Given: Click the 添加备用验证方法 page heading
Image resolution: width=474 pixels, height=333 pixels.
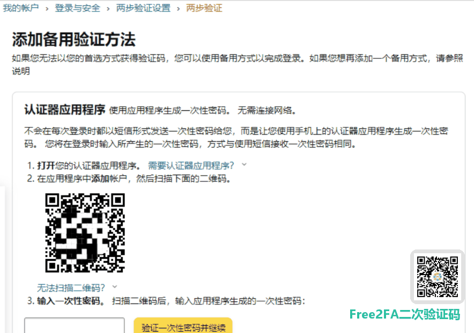Looking at the screenshot, I should (74, 40).
